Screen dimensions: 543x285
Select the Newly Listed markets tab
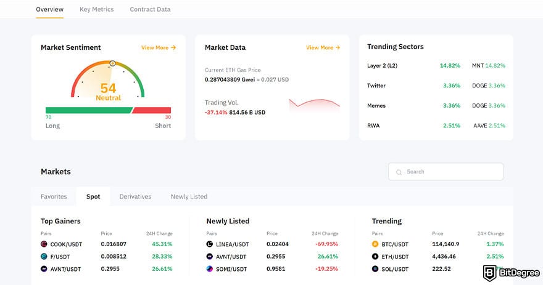[x=189, y=196]
